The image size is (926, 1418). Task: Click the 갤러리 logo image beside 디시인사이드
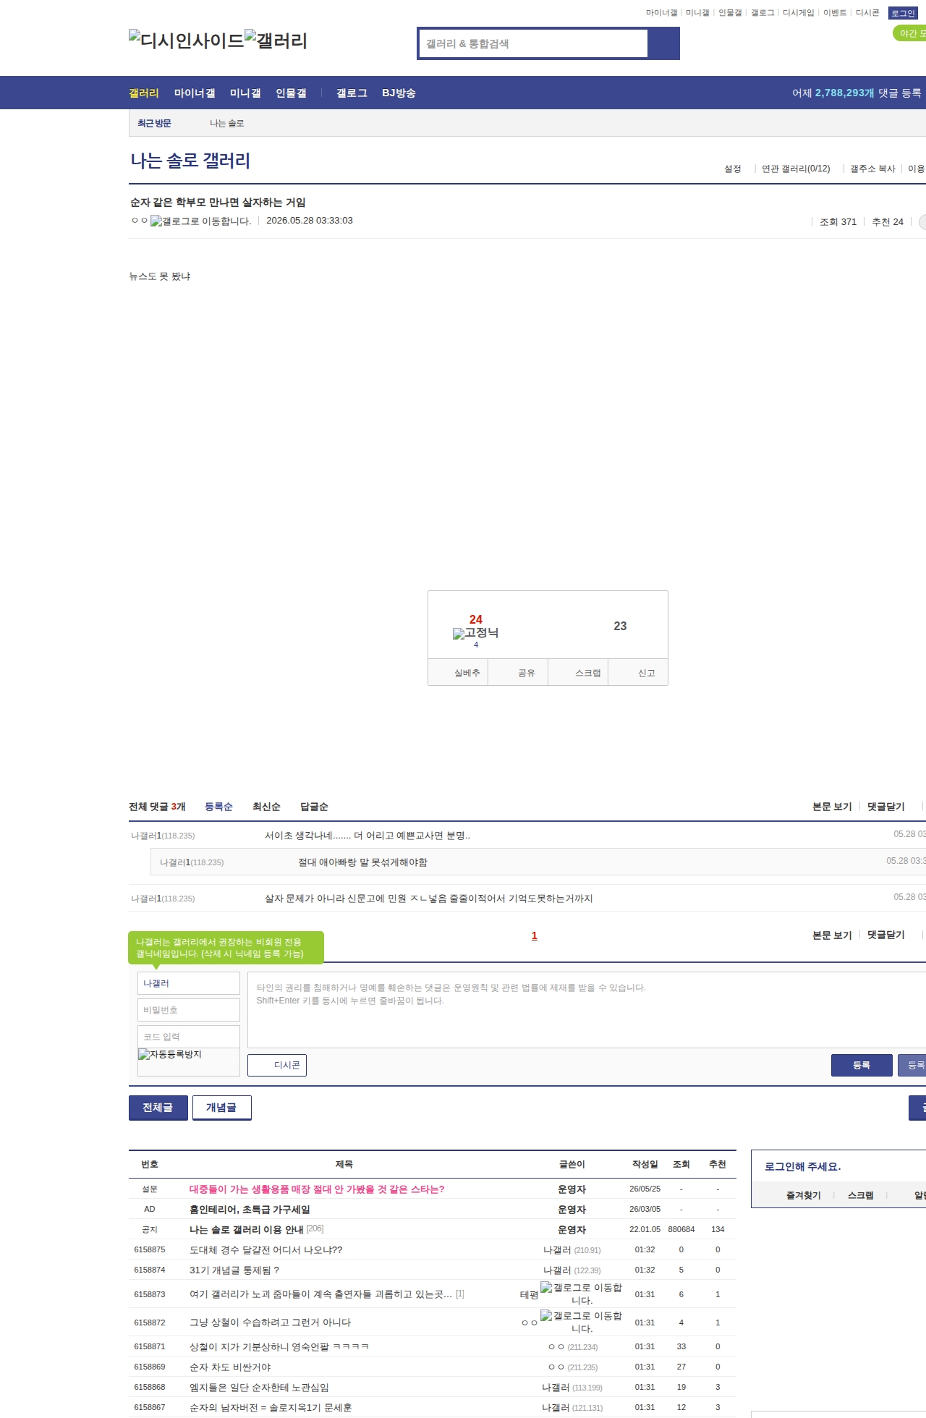pos(276,40)
